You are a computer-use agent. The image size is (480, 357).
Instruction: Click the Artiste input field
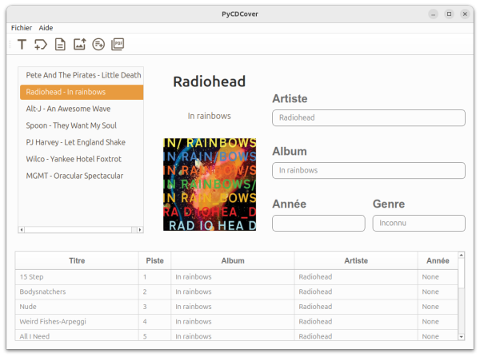coord(369,118)
